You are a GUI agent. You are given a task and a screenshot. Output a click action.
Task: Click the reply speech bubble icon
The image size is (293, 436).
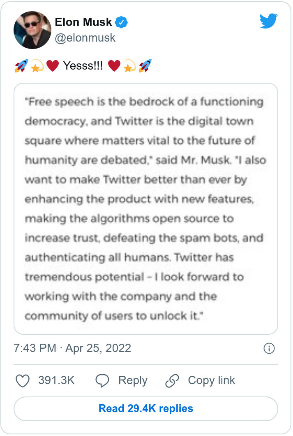pos(102,381)
